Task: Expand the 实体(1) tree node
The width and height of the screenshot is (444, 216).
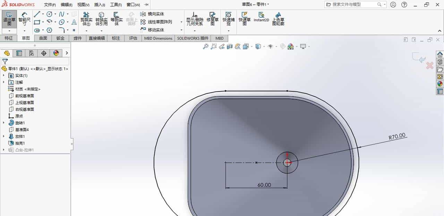Action: [x=4, y=75]
